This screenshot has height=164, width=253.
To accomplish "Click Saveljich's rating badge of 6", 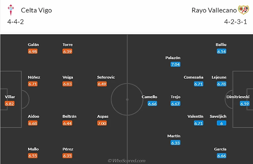I will pyautogui.click(x=222, y=123).
